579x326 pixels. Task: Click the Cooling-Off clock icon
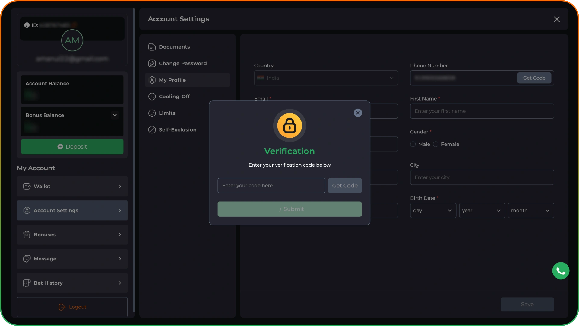[x=152, y=97]
